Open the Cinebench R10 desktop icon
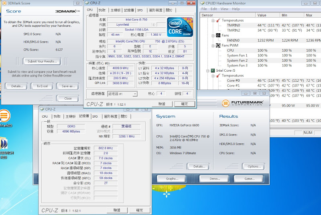Screen dimensions: 321x215 [x=4, y=143]
